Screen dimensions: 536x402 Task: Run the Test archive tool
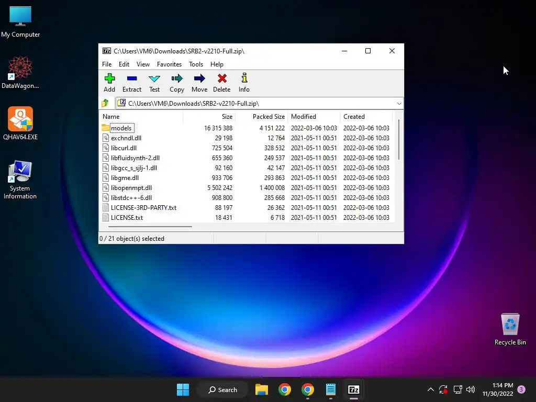pyautogui.click(x=154, y=83)
